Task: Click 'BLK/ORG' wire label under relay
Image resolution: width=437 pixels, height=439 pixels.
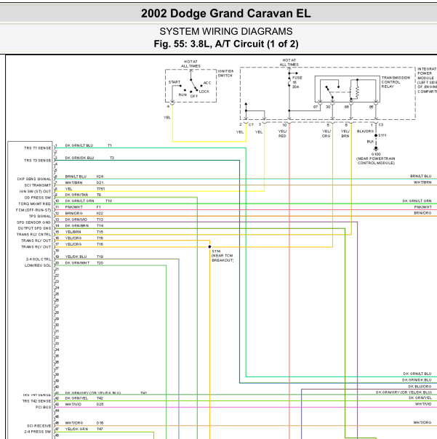Action: click(x=365, y=132)
